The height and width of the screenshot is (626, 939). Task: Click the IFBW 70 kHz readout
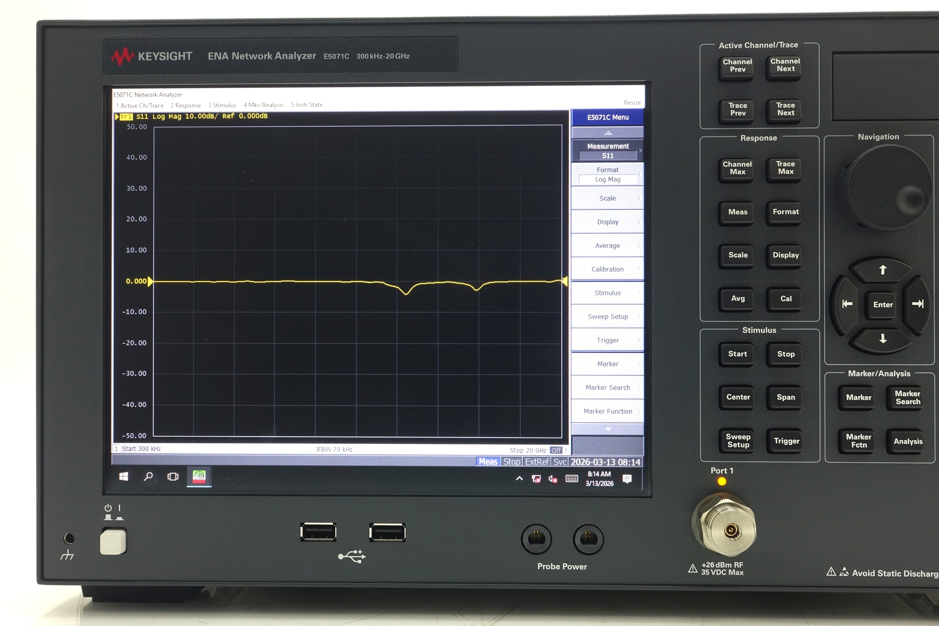click(x=334, y=449)
